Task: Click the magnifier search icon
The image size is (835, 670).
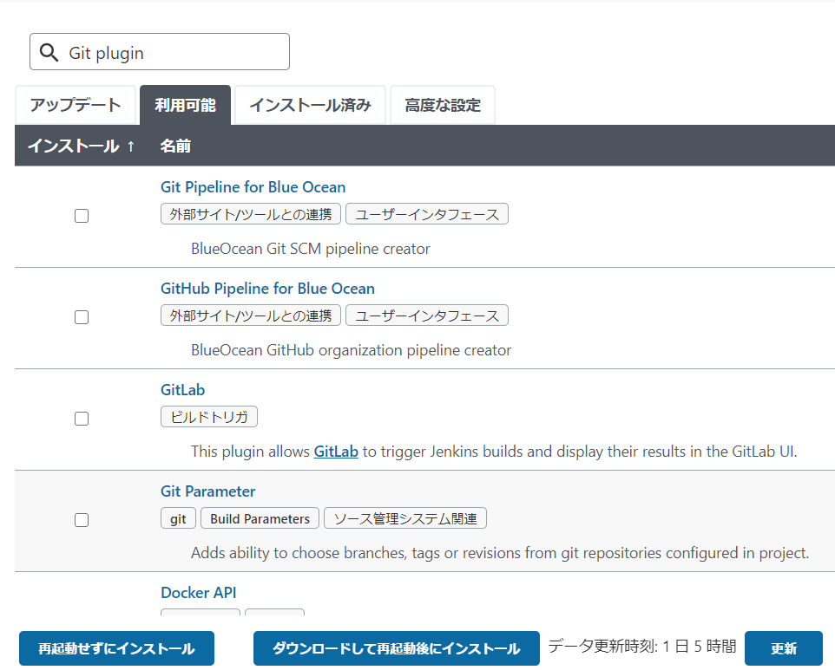Action: point(49,53)
